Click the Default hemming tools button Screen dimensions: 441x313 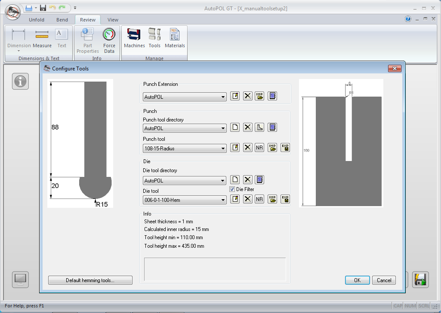point(90,280)
